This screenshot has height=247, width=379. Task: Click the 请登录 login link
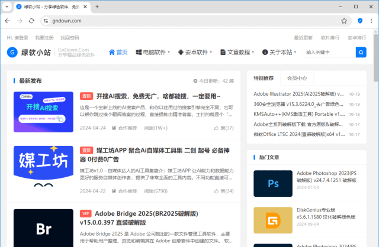(x=21, y=38)
